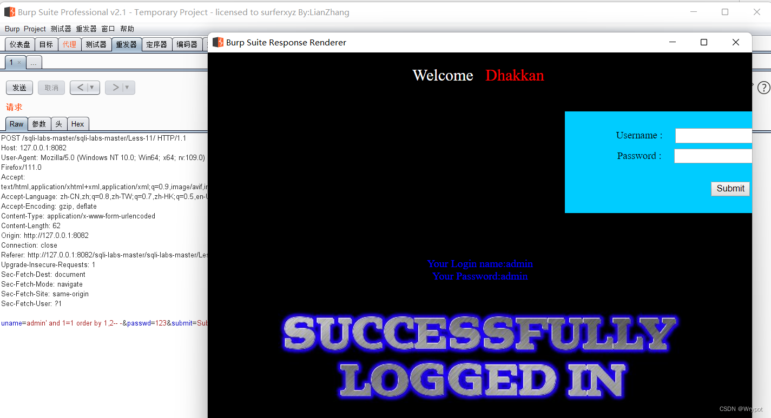The image size is (771, 418).
Task: Click the 发送 send button
Action: [x=19, y=88]
